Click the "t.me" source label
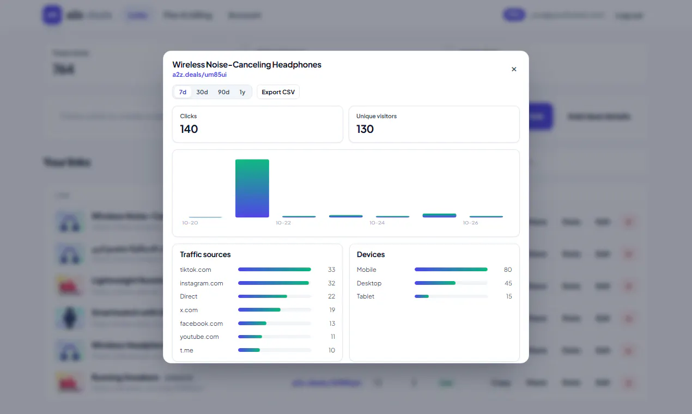692x414 pixels. 187,350
